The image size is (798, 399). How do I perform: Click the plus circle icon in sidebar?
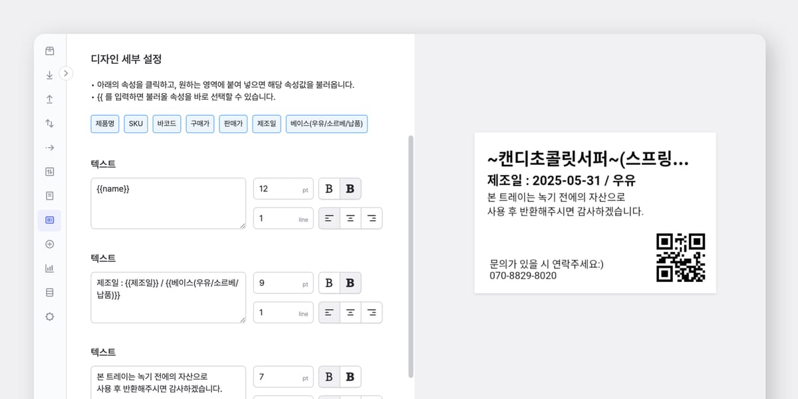(49, 244)
